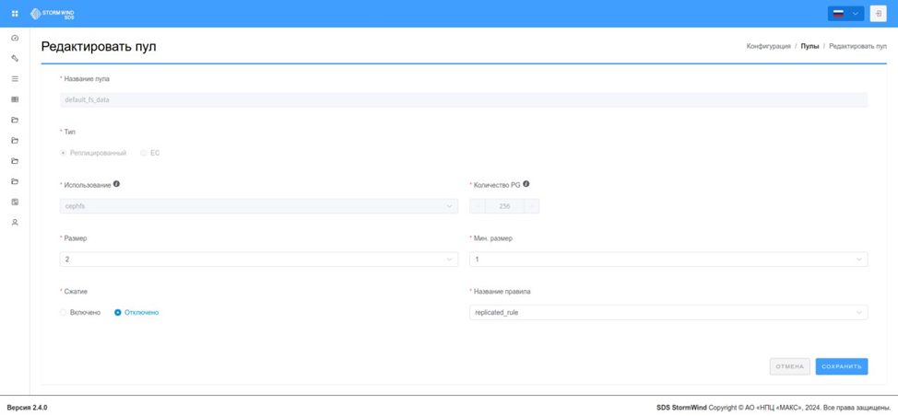
Task: Open the Использование cephfs dropdown
Action: (x=259, y=206)
